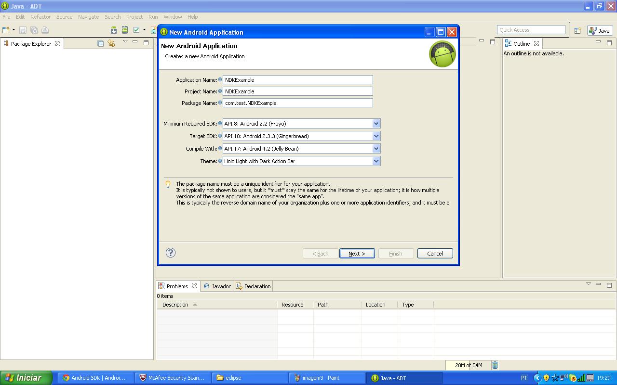This screenshot has height=385, width=617.
Task: Click info icon beside Application Name
Action: click(220, 79)
